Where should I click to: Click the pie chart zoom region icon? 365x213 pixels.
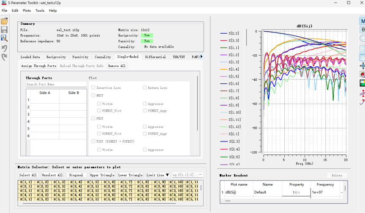[362, 75]
